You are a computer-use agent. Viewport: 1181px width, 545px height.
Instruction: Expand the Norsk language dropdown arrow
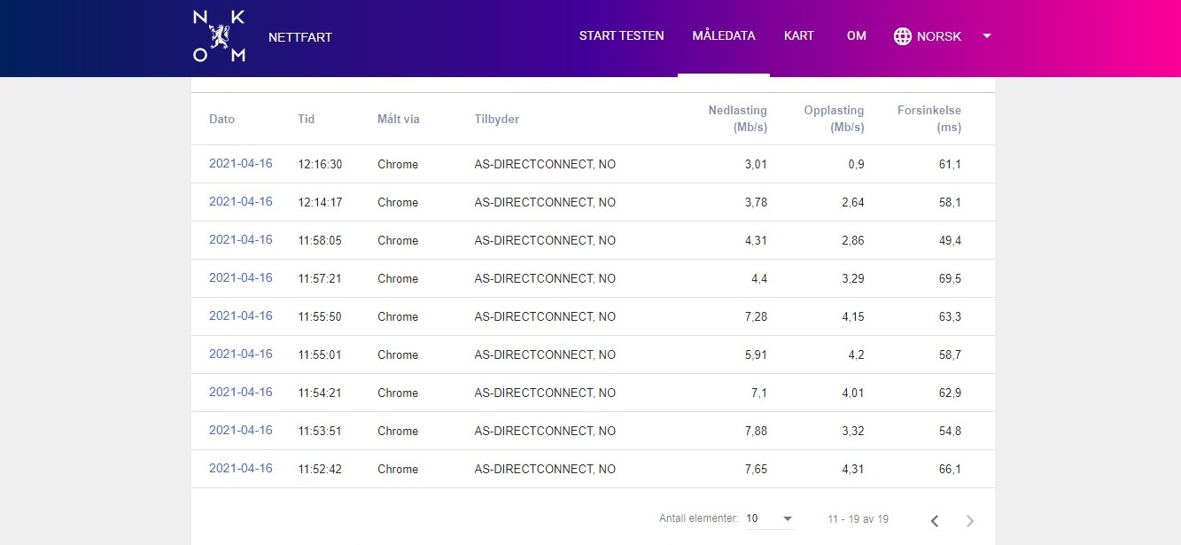tap(987, 36)
